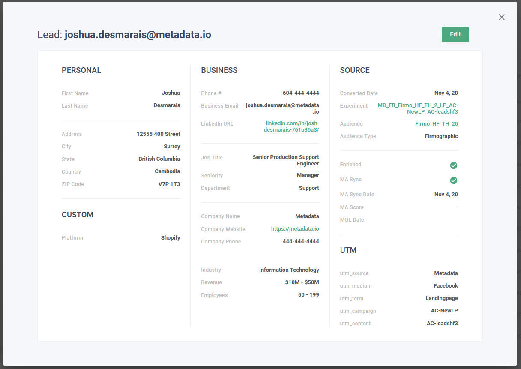
Task: Click the PERSONAL section heading
Action: (x=81, y=70)
